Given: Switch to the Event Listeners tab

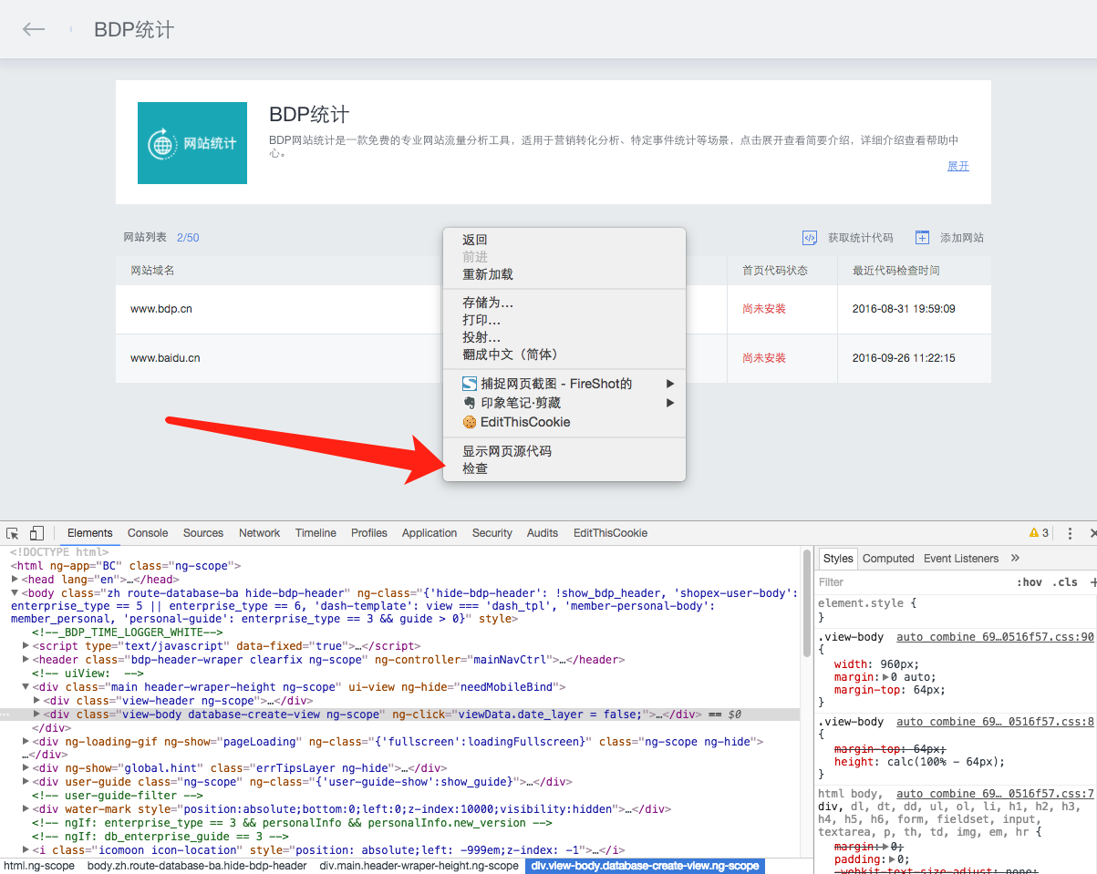Looking at the screenshot, I should 961,559.
